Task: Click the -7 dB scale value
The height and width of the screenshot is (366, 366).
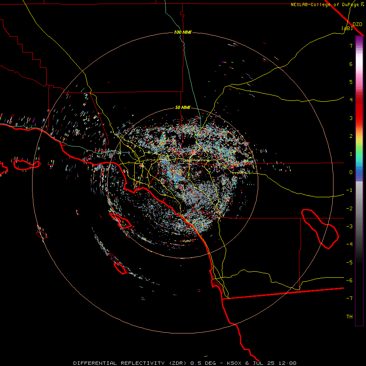Action: (x=349, y=298)
